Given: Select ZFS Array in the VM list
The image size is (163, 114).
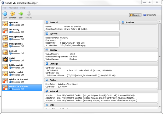Looking at the screenshot, I should [x=22, y=31].
